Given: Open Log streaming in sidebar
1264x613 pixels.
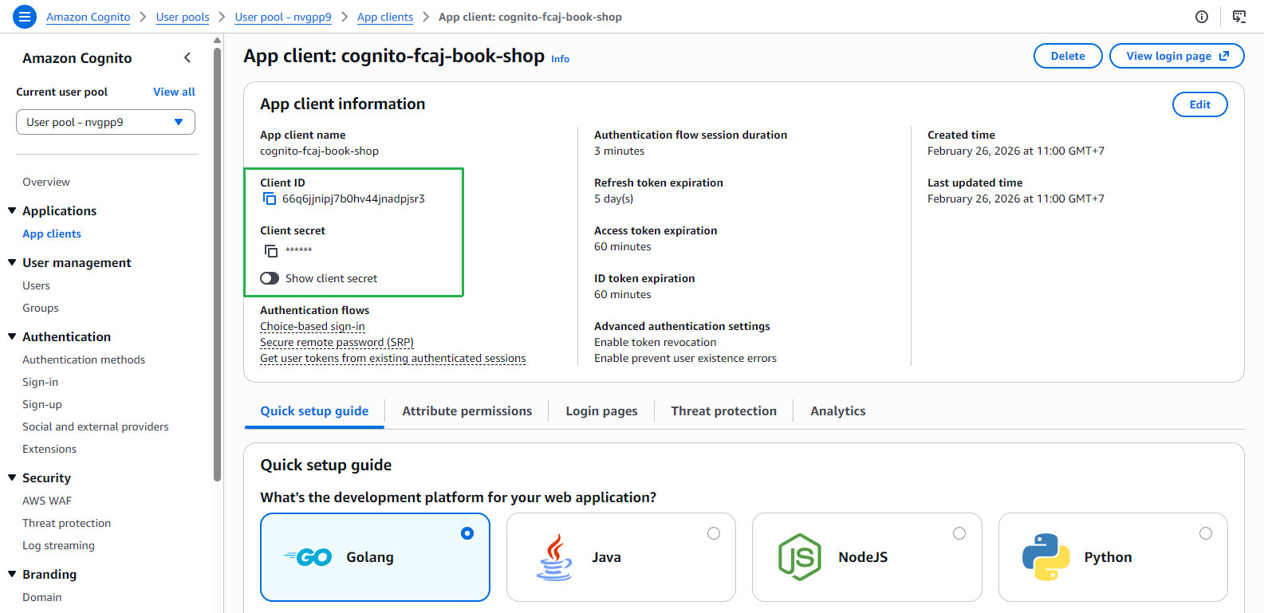Looking at the screenshot, I should click(x=58, y=545).
